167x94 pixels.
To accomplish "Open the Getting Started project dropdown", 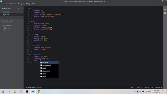I will (x=7, y=21).
